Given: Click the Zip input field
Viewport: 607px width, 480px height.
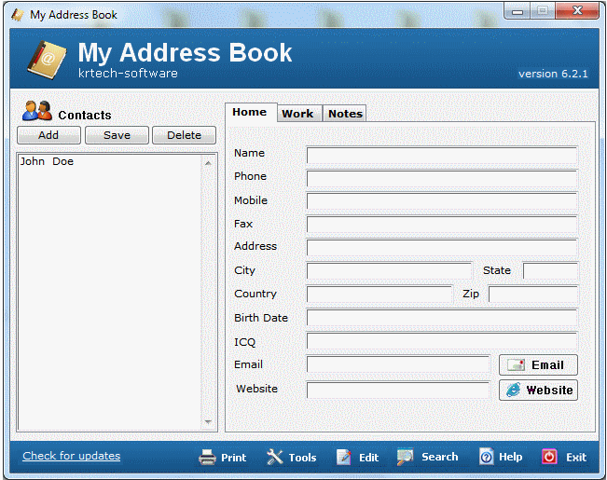Looking at the screenshot, I should tap(533, 294).
